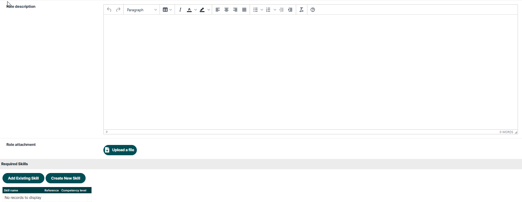Open the editor help icon
This screenshot has height=202, width=522.
[313, 10]
